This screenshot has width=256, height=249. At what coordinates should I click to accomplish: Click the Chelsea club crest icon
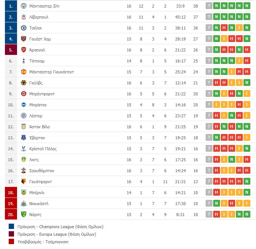tap(24, 28)
